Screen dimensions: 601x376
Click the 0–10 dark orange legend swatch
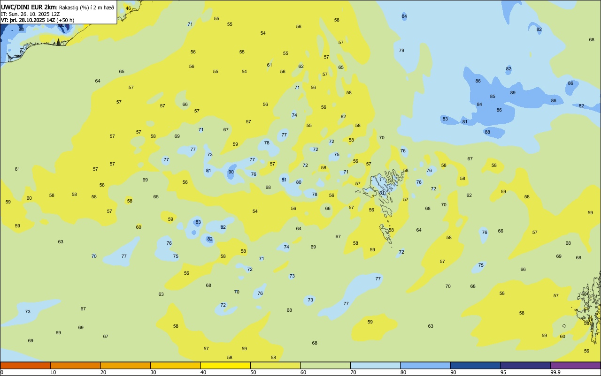25,365
